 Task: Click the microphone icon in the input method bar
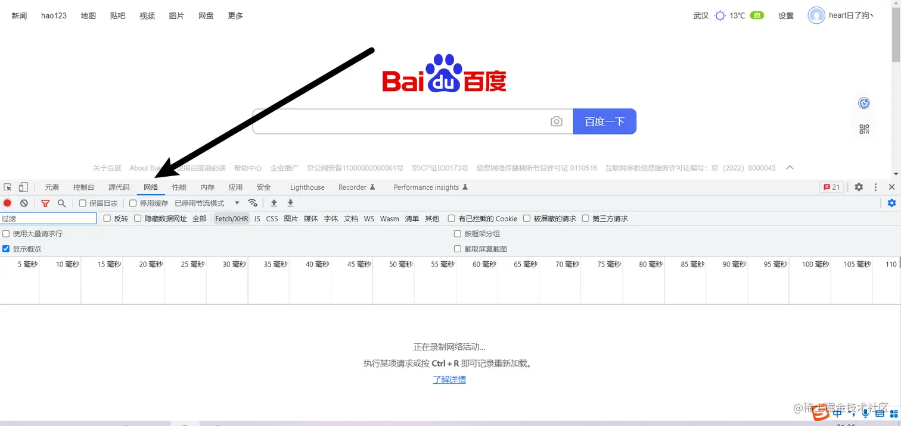point(865,413)
